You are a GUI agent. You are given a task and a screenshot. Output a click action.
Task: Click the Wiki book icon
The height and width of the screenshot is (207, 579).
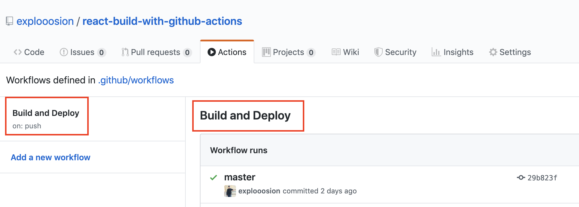[336, 52]
